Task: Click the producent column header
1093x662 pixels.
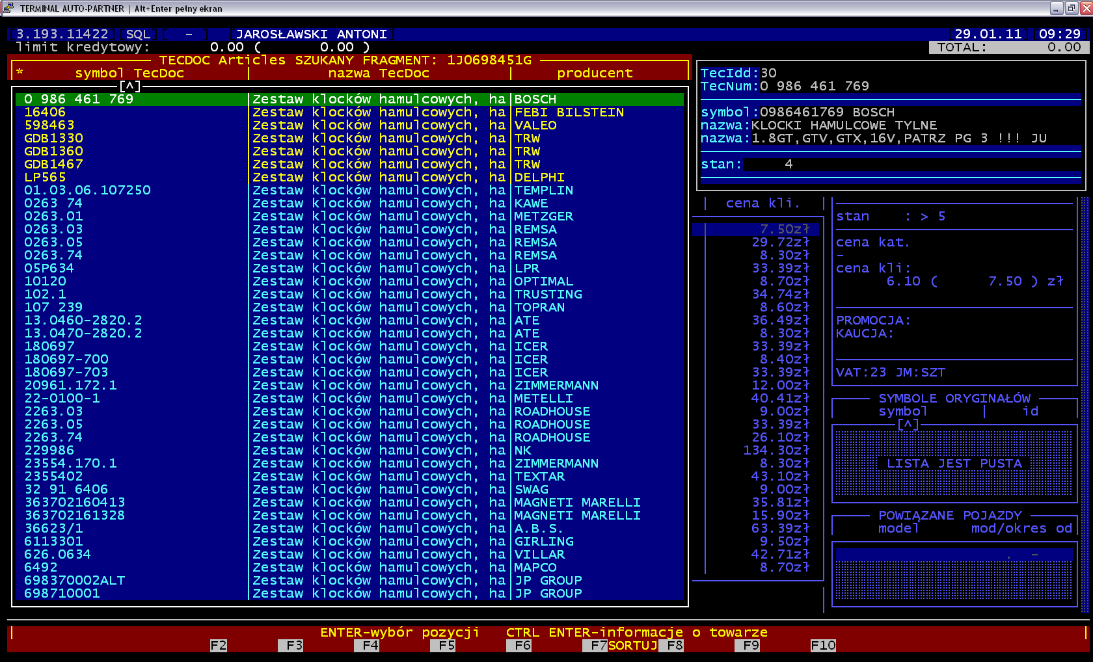Action: pyautogui.click(x=595, y=73)
